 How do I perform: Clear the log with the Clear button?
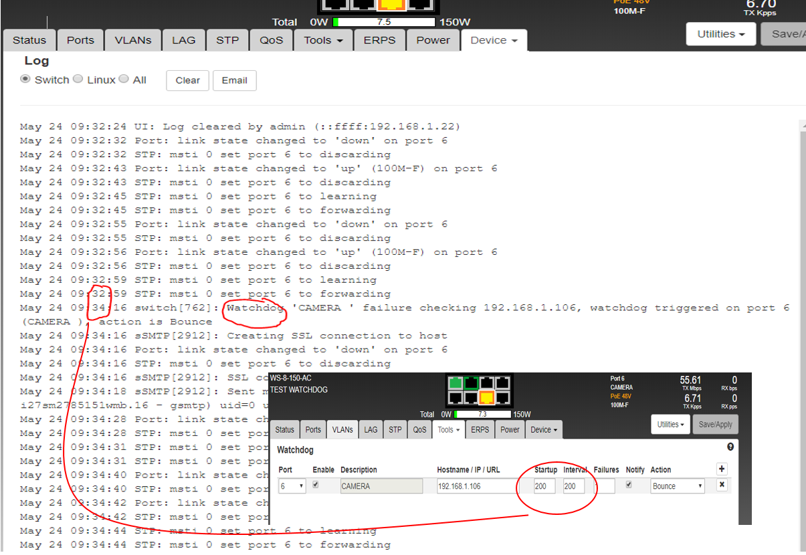click(187, 80)
